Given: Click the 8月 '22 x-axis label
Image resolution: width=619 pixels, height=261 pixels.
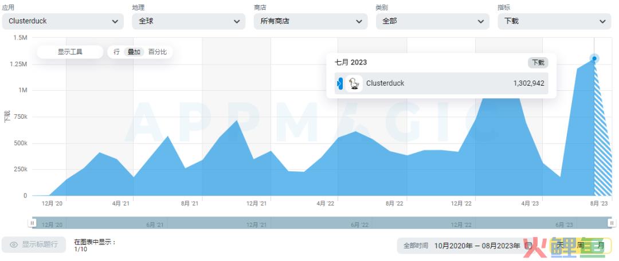Looking at the screenshot, I should [x=394, y=203].
